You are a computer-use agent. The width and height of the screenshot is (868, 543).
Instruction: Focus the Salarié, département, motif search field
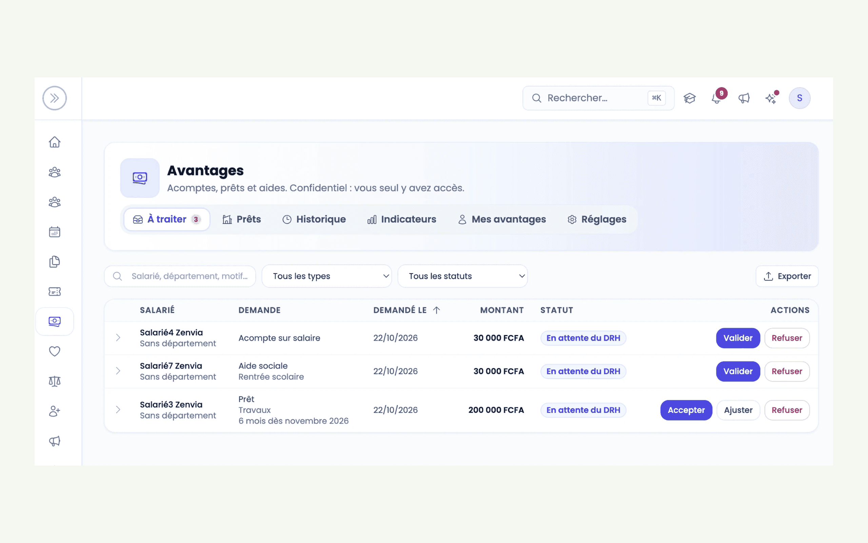pos(180,276)
